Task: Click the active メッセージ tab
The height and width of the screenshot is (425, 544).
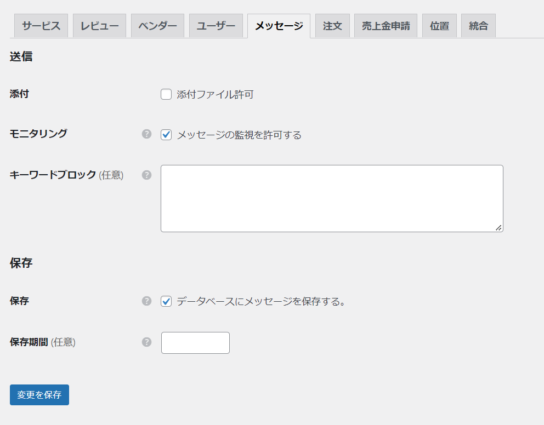Action: pyautogui.click(x=279, y=26)
